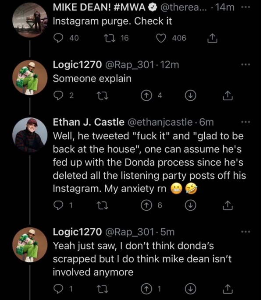Like Mike Dean's Instagram purge tweet
This screenshot has height=300, width=263.
pos(161,39)
